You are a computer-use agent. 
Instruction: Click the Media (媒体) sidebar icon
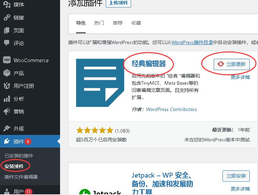6,4
